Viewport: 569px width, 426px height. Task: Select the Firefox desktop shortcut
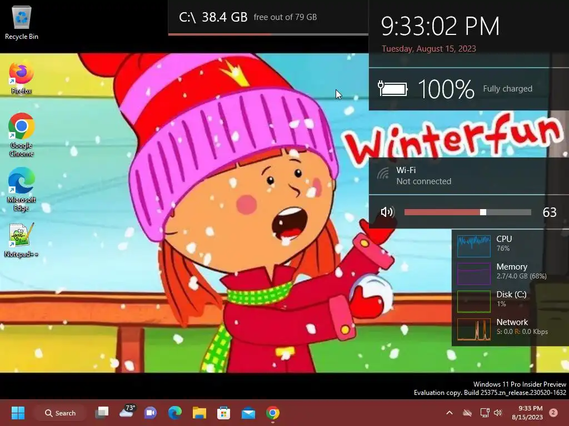[x=22, y=78]
